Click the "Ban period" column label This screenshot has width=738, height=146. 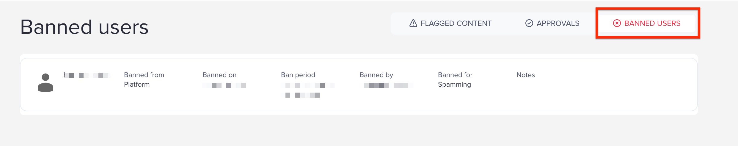pyautogui.click(x=298, y=75)
